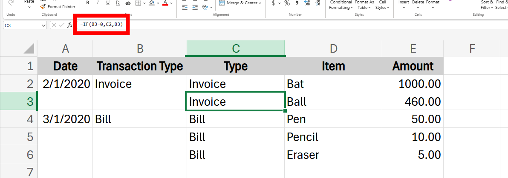The height and width of the screenshot is (178, 508).
Task: Click the Format Painter brush icon
Action: pyautogui.click(x=43, y=7)
